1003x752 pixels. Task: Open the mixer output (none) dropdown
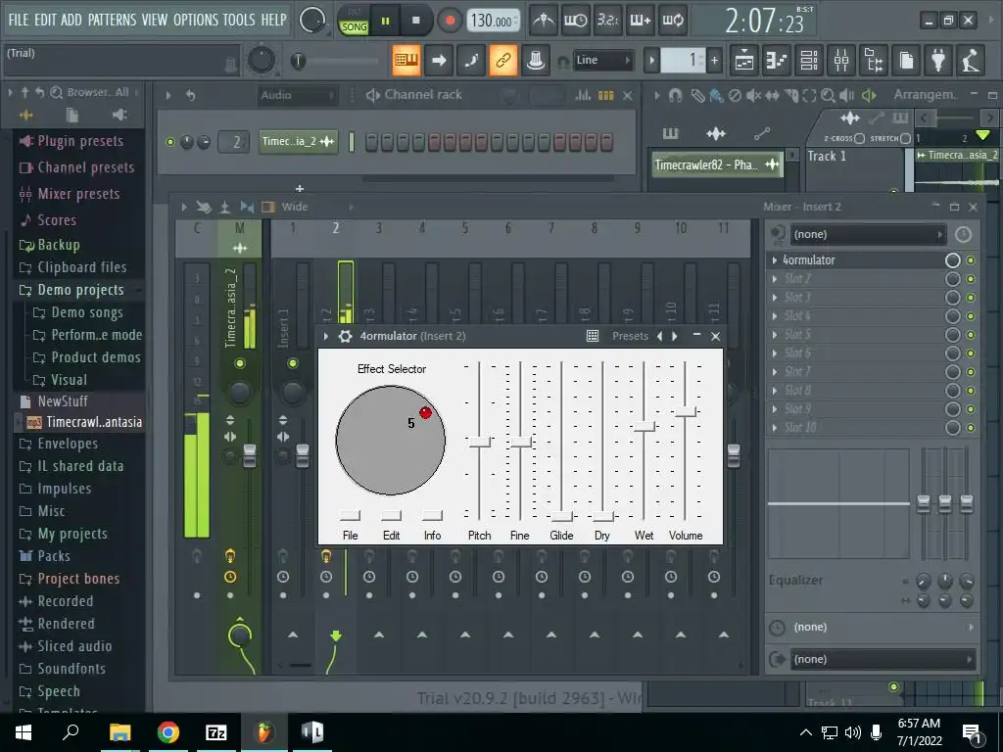pyautogui.click(x=883, y=659)
